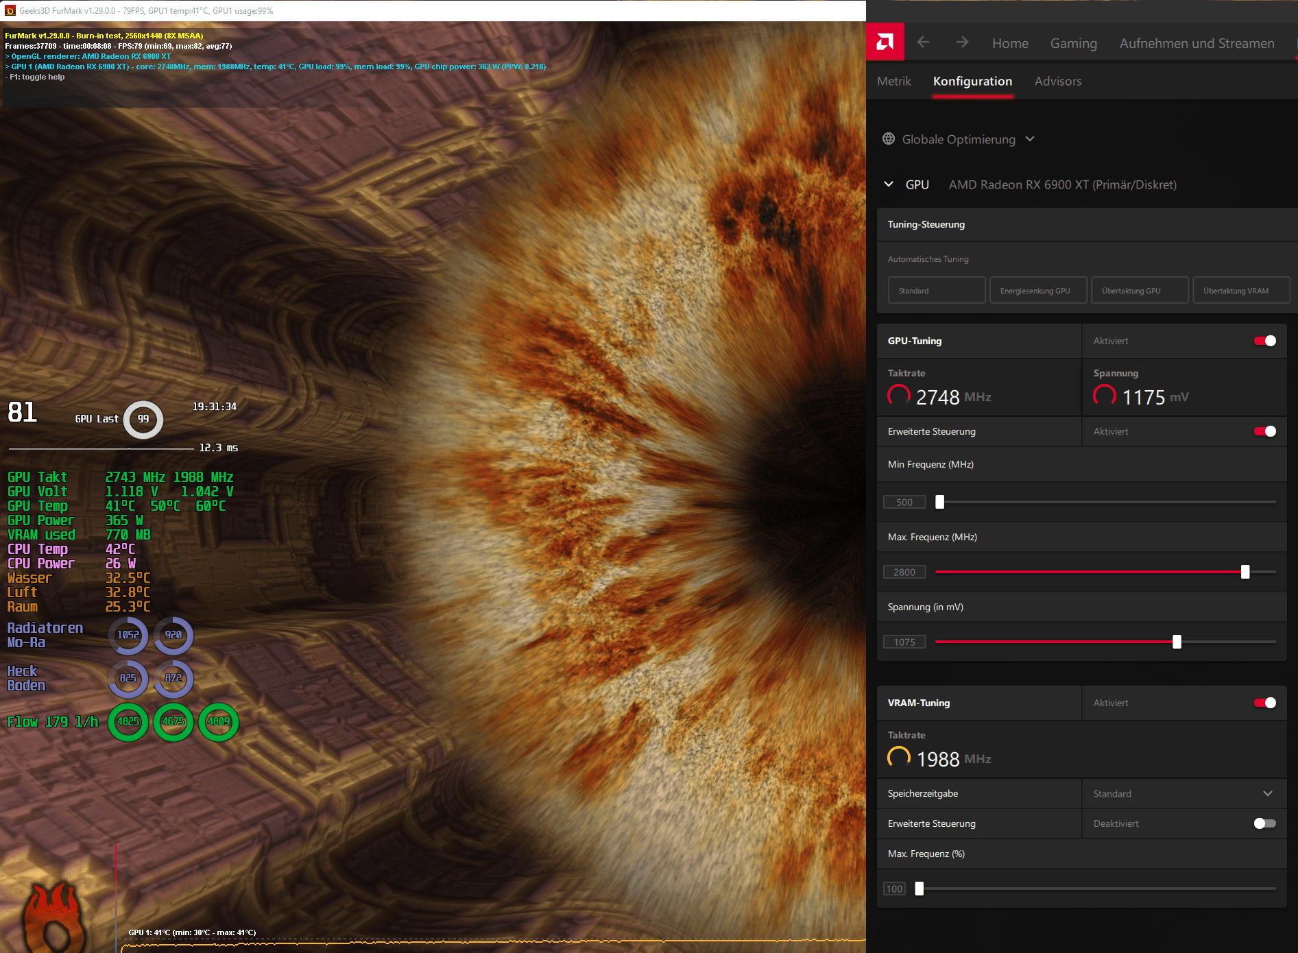The height and width of the screenshot is (953, 1298).
Task: Click the VRAM Max. Frequenz 100 field
Action: (894, 889)
